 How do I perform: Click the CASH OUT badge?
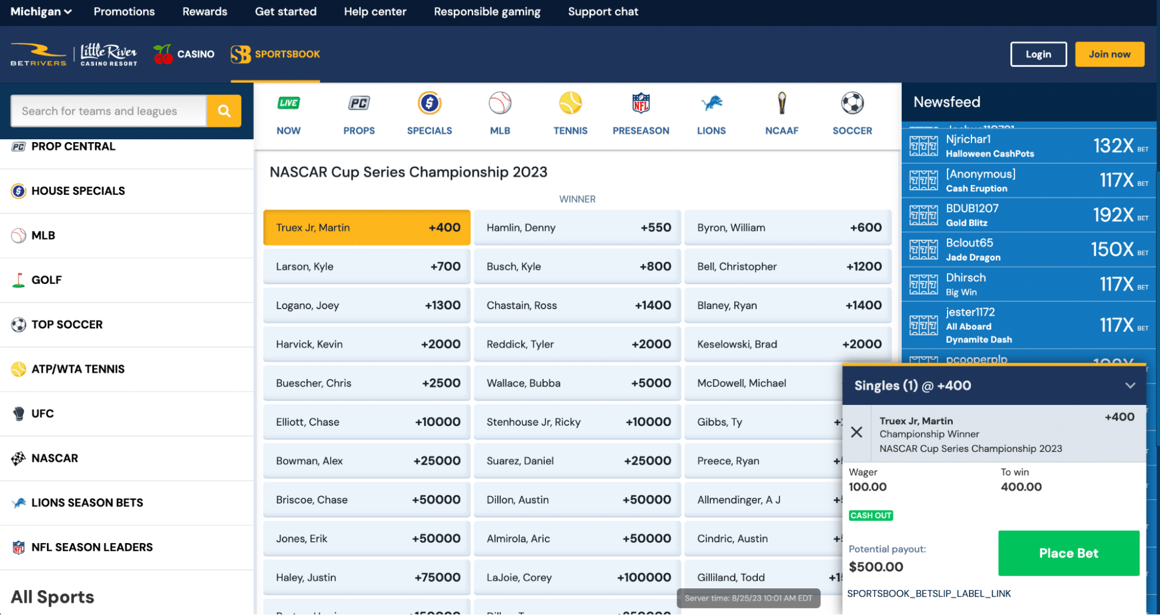870,515
